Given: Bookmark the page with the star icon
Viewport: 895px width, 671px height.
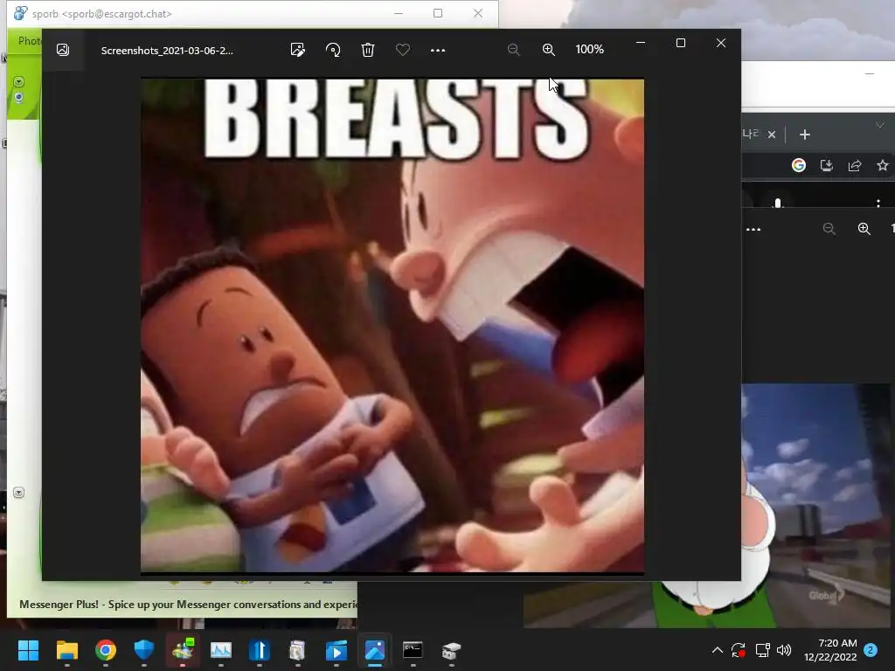Looking at the screenshot, I should [883, 165].
